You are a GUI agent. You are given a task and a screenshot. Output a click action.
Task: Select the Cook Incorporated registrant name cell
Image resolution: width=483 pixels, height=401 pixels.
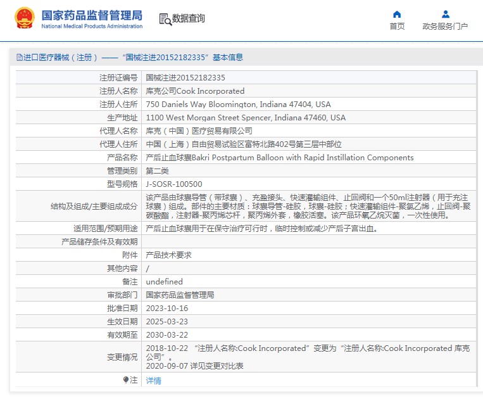click(195, 91)
